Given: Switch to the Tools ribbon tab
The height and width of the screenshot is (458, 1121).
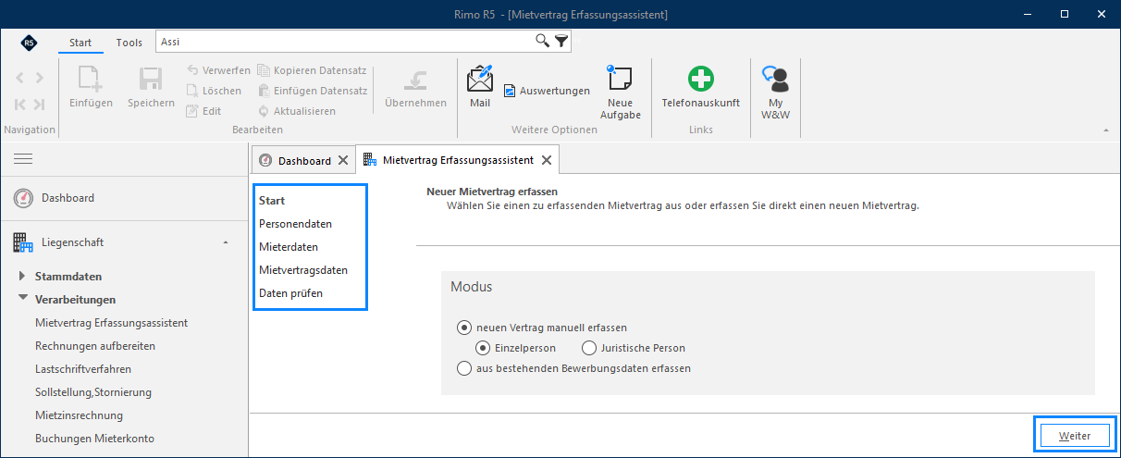Looking at the screenshot, I should (x=129, y=43).
